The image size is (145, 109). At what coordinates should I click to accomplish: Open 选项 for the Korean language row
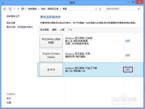tap(128, 70)
